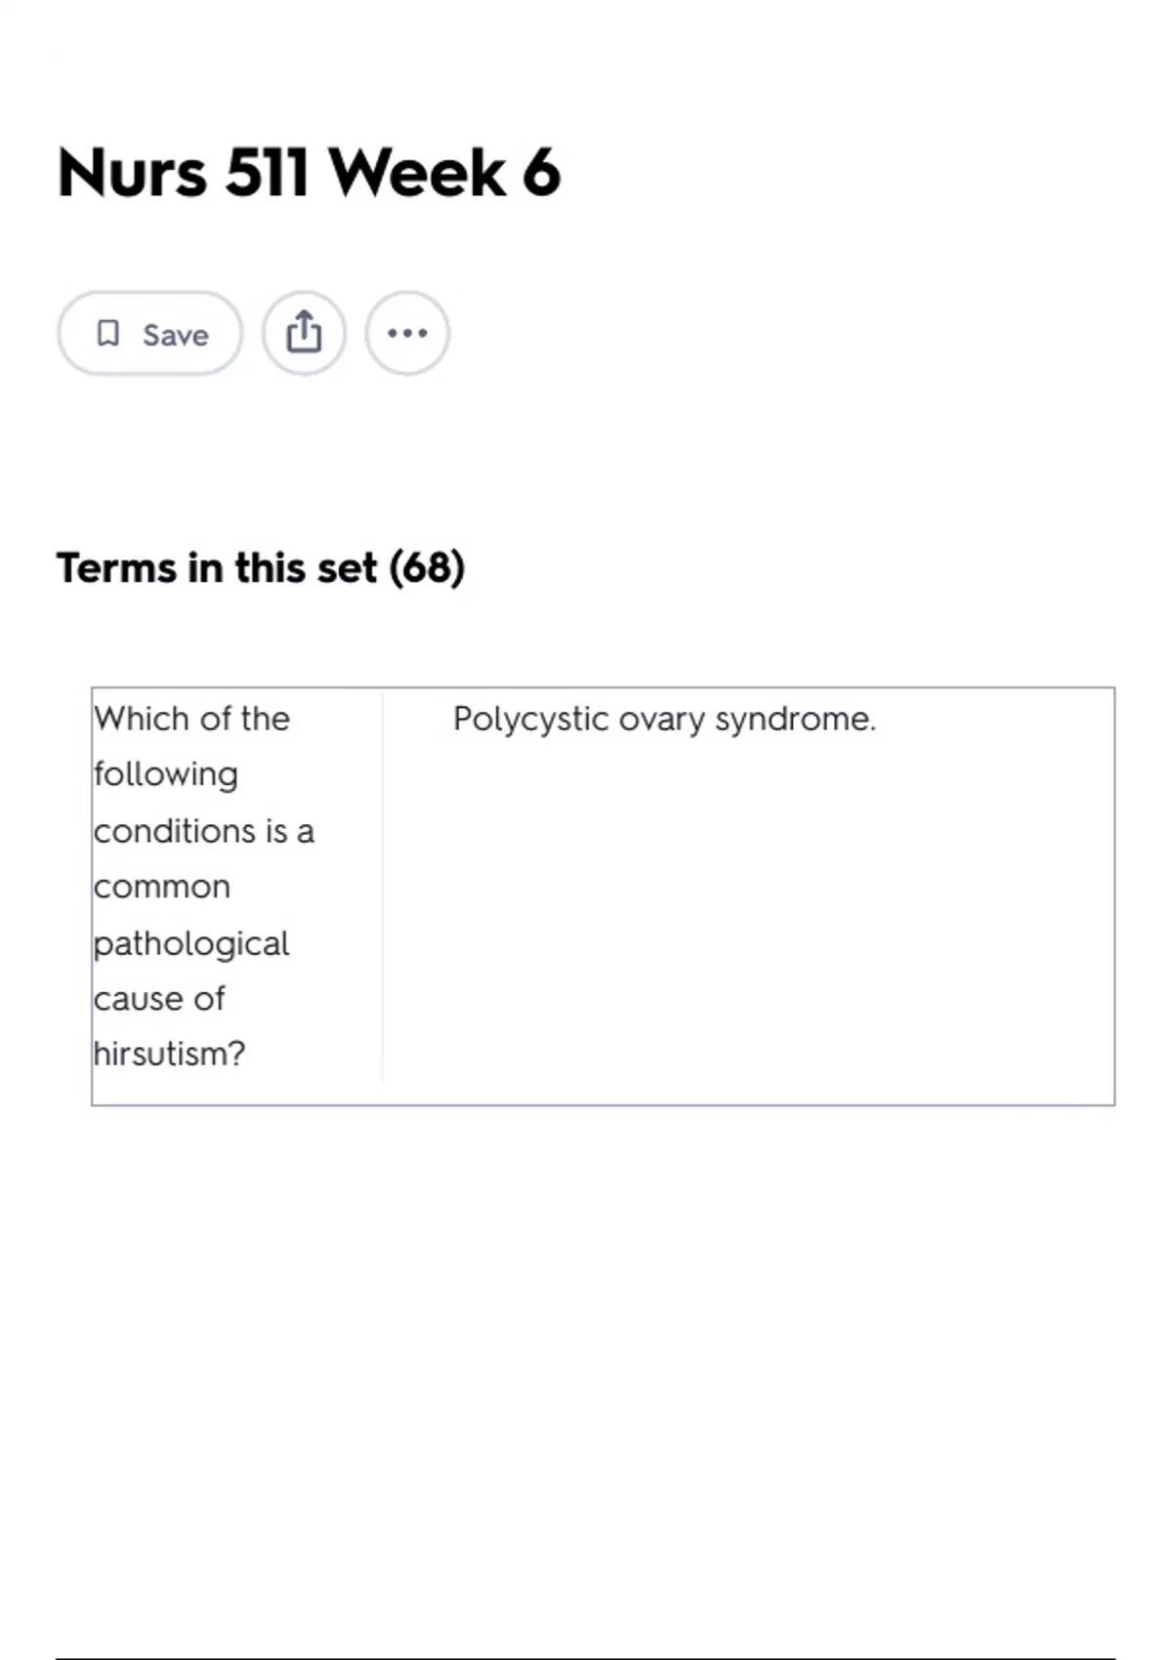This screenshot has width=1172, height=1660.
Task: Open the share icon button
Action: 304,333
